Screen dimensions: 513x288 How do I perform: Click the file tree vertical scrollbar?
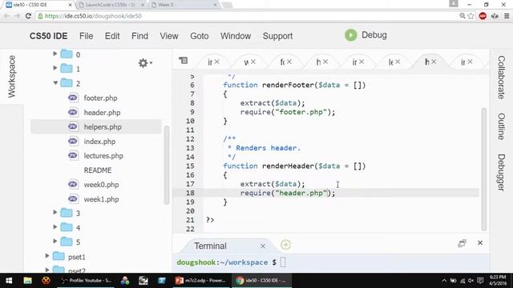tap(167, 165)
